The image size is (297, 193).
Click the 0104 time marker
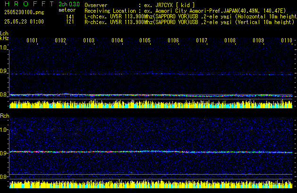coord(117,40)
